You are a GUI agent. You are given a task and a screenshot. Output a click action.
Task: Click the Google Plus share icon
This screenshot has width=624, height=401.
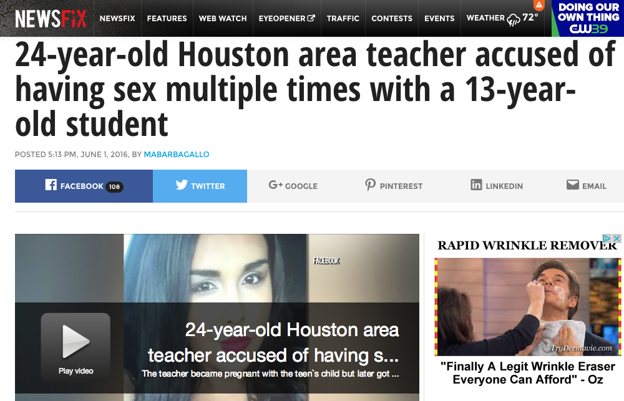[x=275, y=185]
